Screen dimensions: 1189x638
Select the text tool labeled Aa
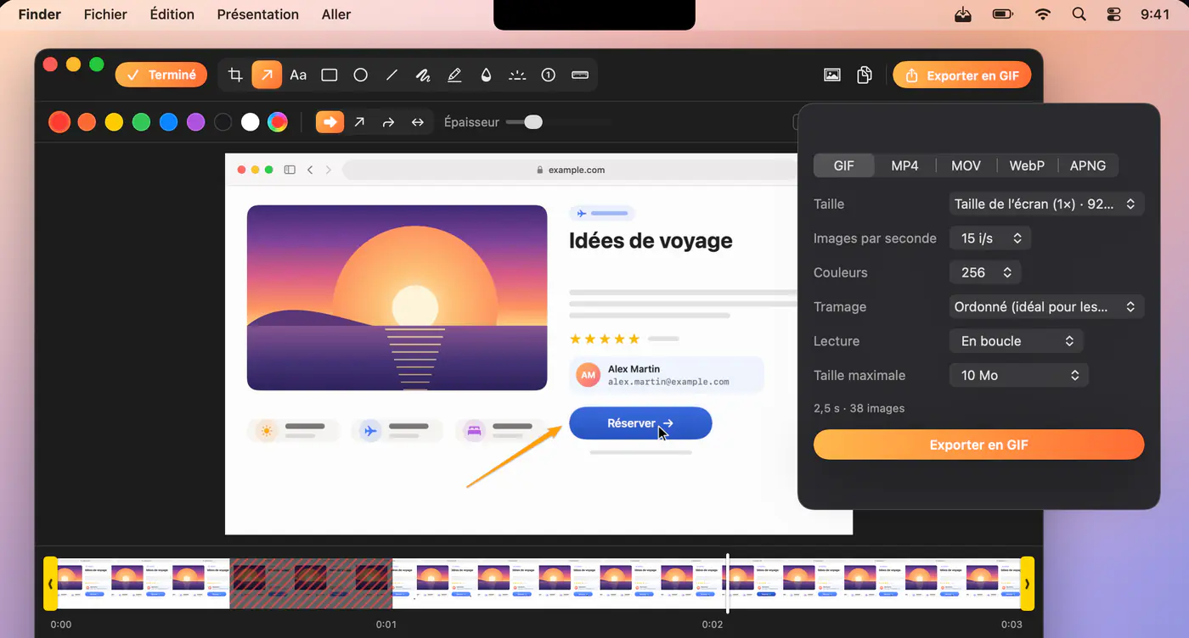click(298, 75)
